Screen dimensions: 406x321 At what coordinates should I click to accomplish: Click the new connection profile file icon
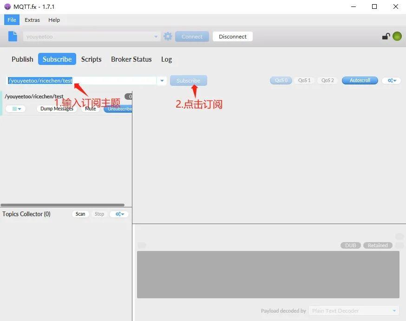coord(13,37)
